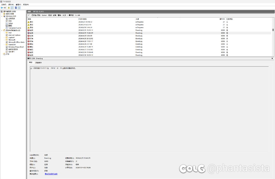Select the event dated 2024/5/26 23:56:48

tap(149, 52)
